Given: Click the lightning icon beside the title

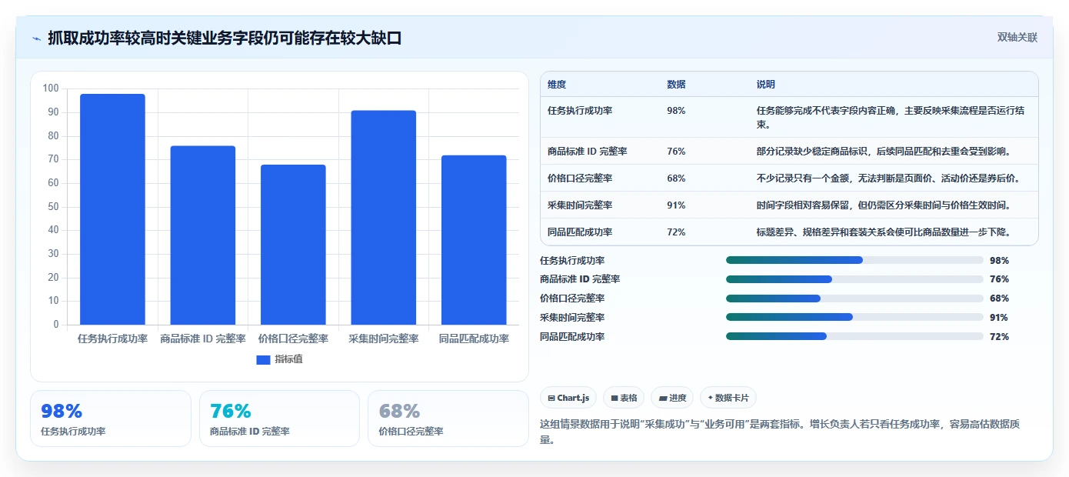Looking at the screenshot, I should pyautogui.click(x=36, y=38).
